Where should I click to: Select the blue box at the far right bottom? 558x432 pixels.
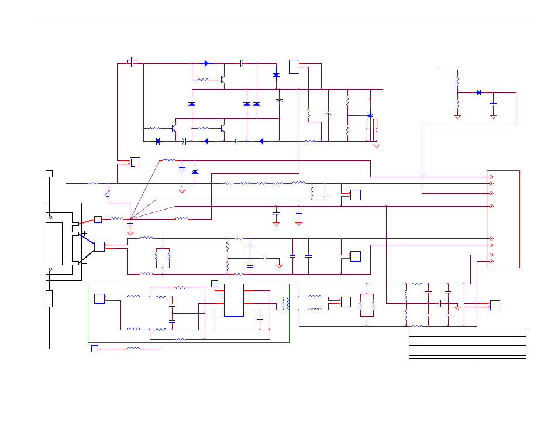pyautogui.click(x=495, y=305)
